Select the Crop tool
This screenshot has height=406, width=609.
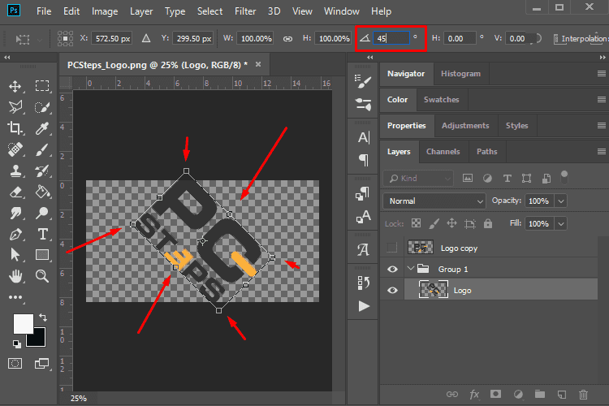15,127
